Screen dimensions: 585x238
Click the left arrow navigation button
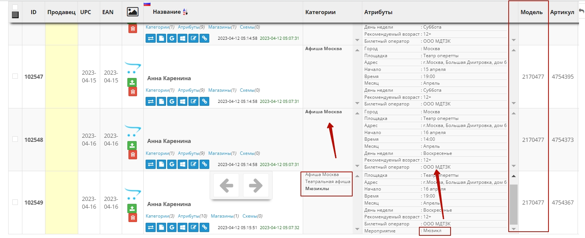226,185
